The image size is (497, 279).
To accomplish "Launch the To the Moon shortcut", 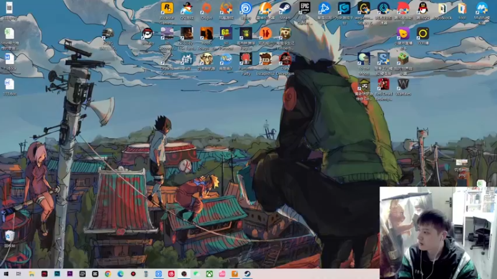I will [x=363, y=59].
